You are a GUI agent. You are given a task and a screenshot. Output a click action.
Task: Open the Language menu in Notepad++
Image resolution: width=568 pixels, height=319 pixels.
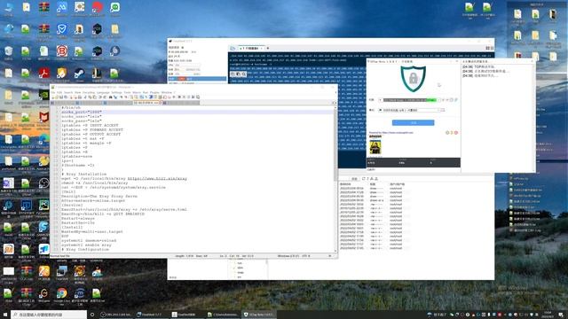(x=103, y=92)
